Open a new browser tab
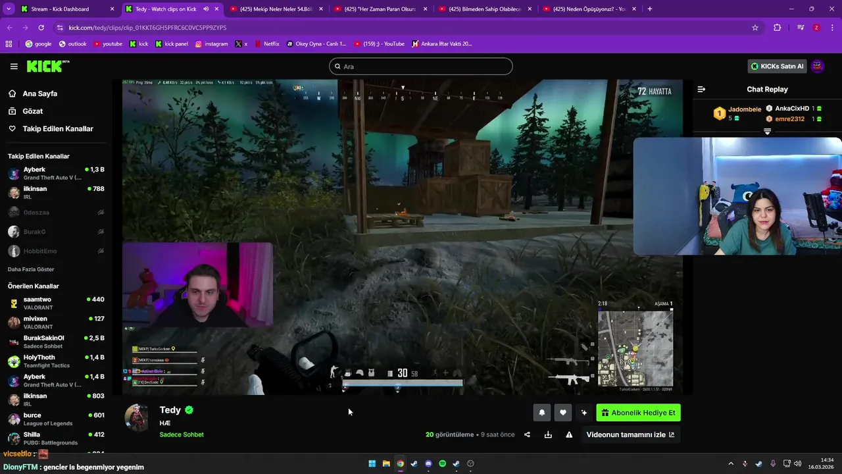The height and width of the screenshot is (474, 842). (650, 9)
